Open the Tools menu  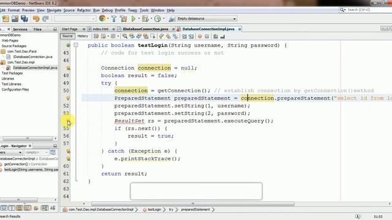[144, 10]
